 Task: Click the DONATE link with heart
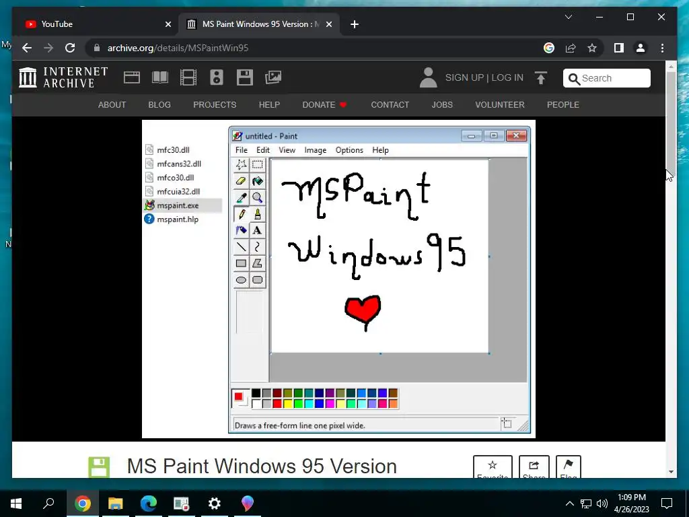pos(324,105)
